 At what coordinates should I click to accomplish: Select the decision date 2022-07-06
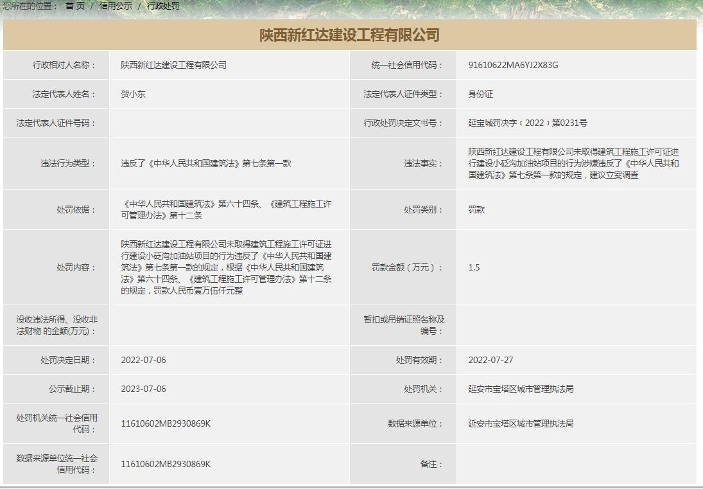pos(143,360)
